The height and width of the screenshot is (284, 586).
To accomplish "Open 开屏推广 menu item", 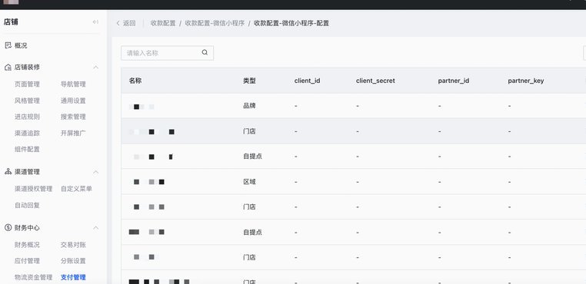I will [73, 134].
